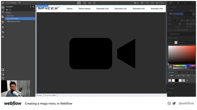
Task: Clear text decoration with the X
Action: click(x=184, y=24)
